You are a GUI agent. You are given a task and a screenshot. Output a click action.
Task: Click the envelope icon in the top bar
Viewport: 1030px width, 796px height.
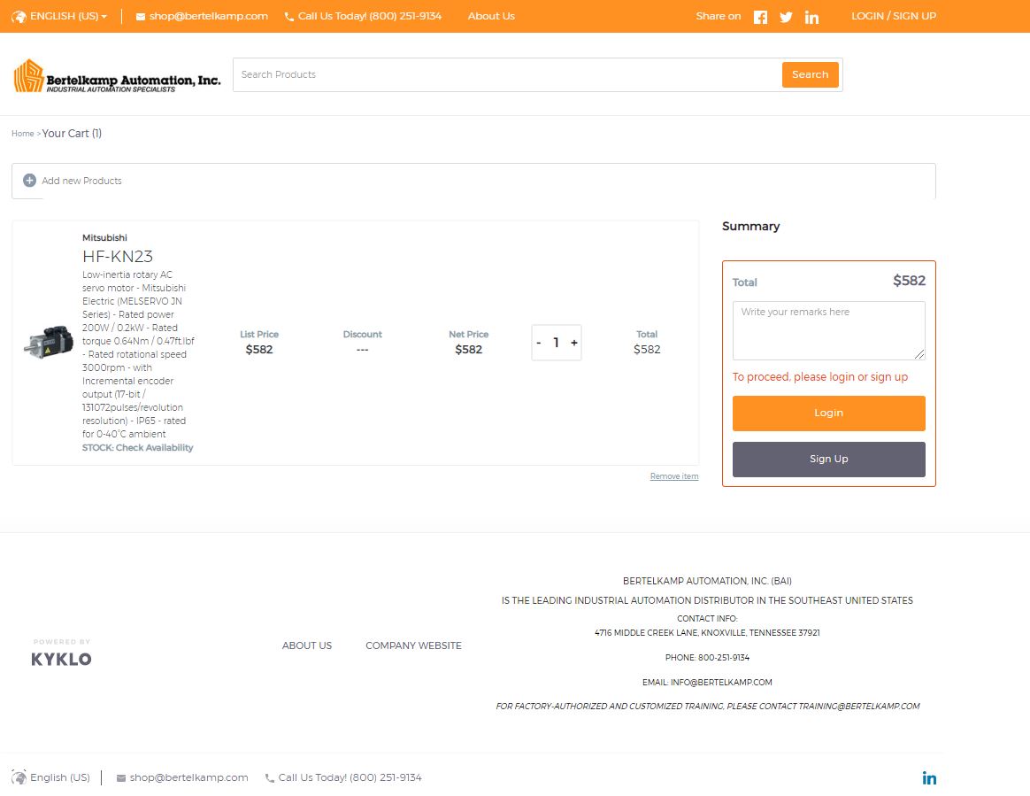coord(141,17)
